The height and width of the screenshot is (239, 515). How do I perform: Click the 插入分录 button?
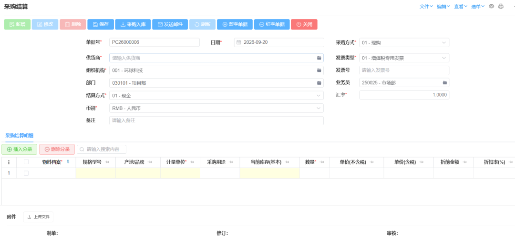pos(20,149)
